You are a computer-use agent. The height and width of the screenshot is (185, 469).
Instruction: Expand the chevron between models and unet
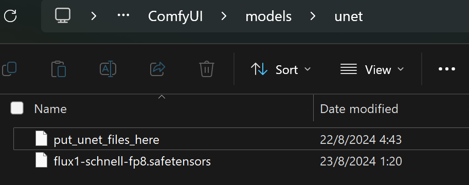(x=313, y=16)
